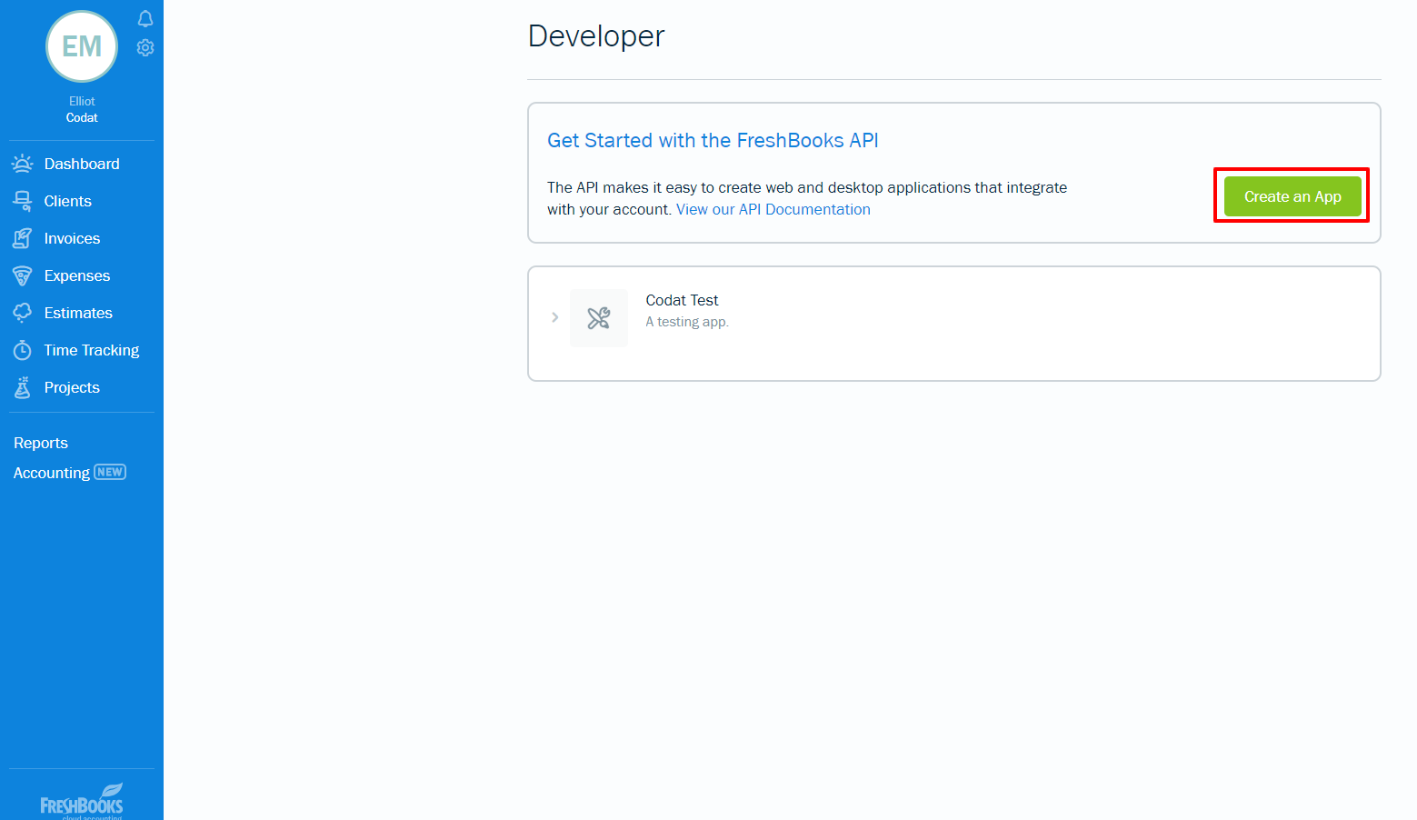
Task: Open View our API Documentation link
Action: coord(773,209)
